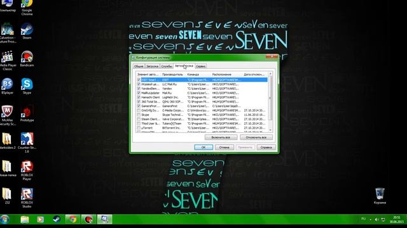Disable the Hamachi Client startup checkbox
This screenshot has width=407, height=228.
point(139,98)
